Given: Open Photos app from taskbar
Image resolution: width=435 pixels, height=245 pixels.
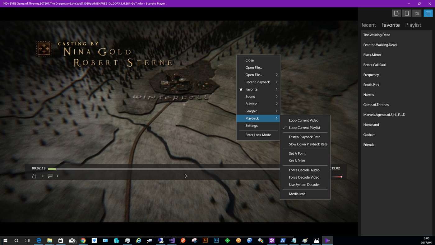Looking at the screenshot, I should click(316, 240).
